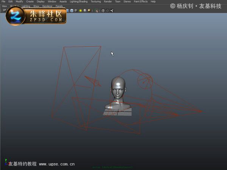Viewport: 227px width, 170px height.
Task: Open the viewport View panel menu
Action: (x=4, y=6)
